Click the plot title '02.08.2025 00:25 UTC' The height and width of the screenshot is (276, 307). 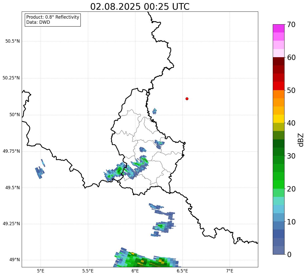140,7
